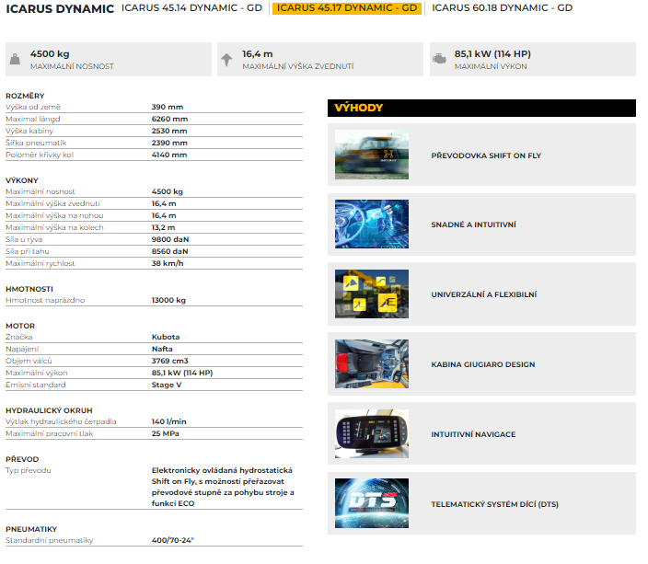The height and width of the screenshot is (564, 648).
Task: Click the HYDRAULICKÝ OKRUH heading
Action: (x=49, y=410)
